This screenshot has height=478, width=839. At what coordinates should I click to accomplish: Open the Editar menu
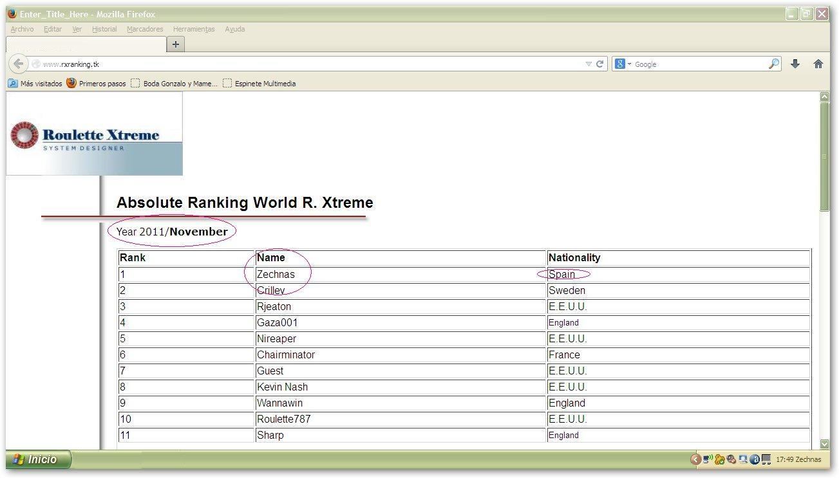[53, 29]
